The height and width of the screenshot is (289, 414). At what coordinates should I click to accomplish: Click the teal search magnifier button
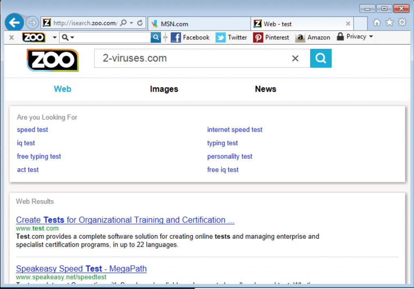(x=321, y=58)
